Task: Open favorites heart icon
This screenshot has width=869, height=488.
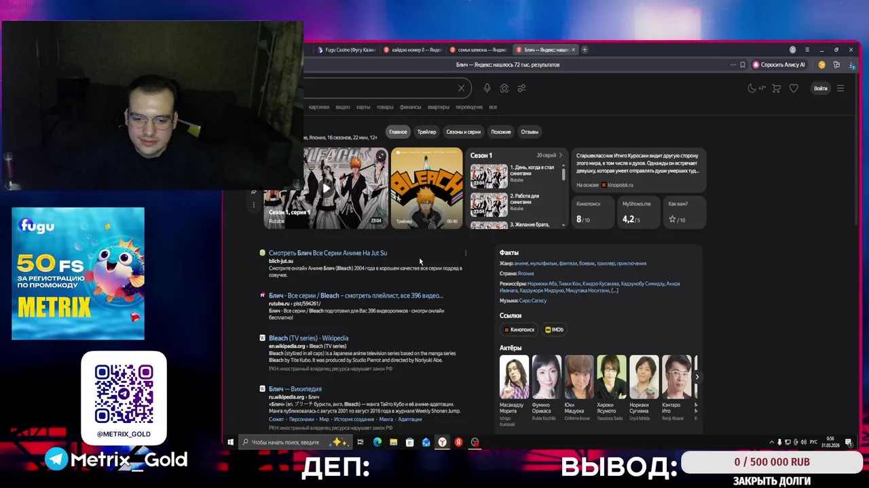Action: [x=794, y=88]
